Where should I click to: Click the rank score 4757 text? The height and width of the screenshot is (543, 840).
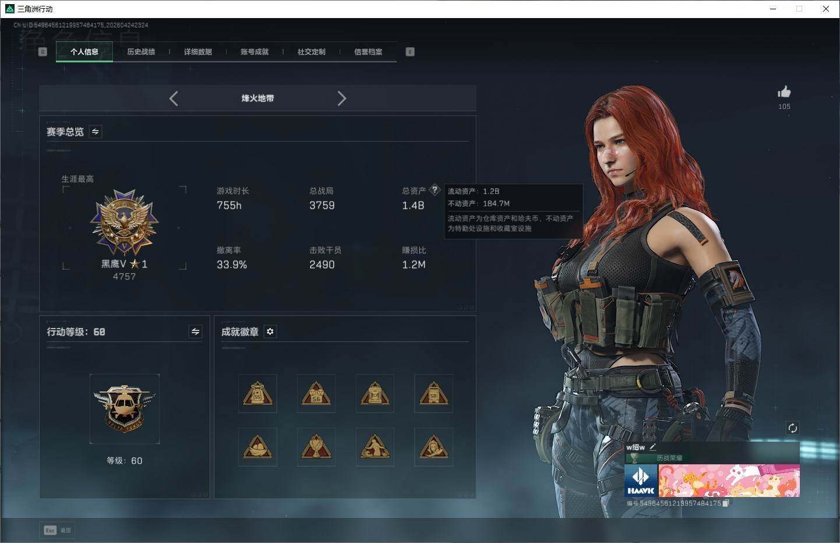pyautogui.click(x=124, y=277)
